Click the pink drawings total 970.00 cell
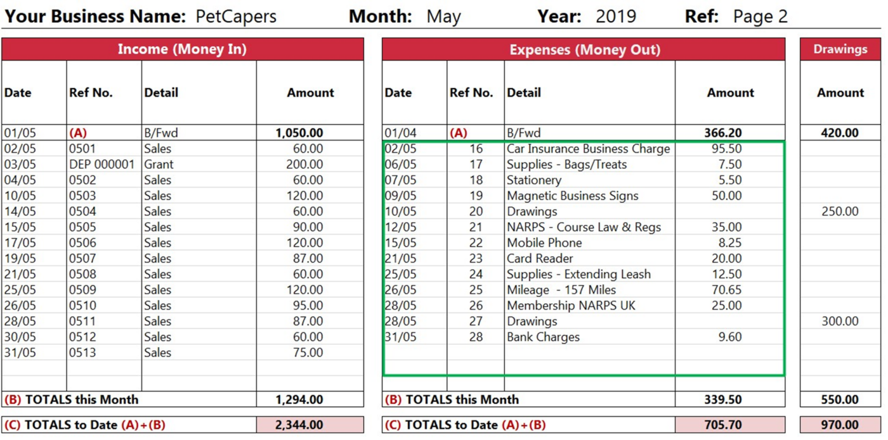 tap(840, 425)
